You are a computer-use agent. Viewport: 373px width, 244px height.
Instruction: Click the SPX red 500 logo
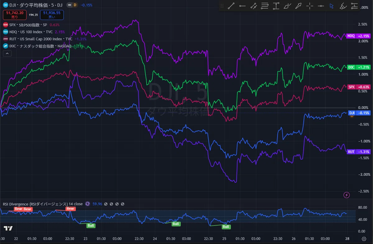tap(6, 25)
